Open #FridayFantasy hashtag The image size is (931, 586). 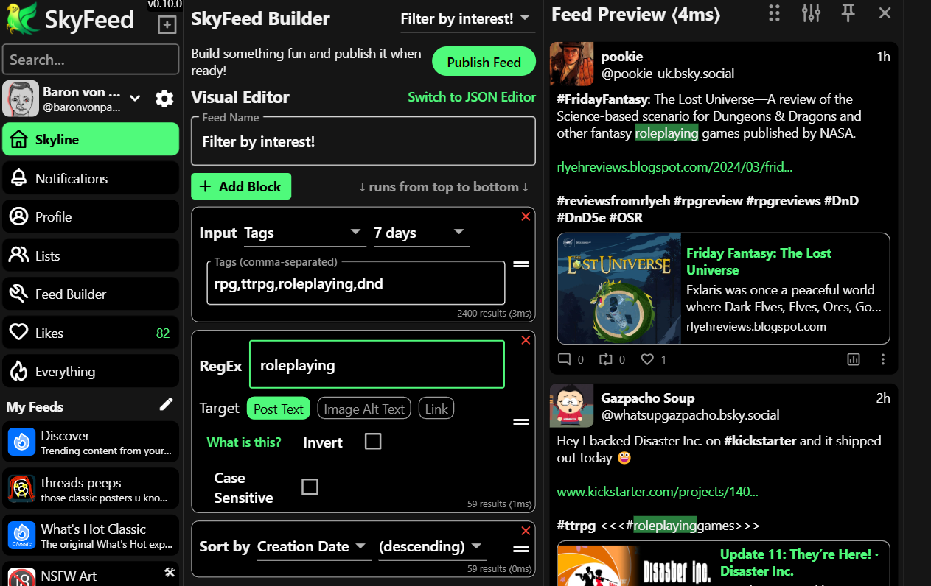click(x=603, y=99)
